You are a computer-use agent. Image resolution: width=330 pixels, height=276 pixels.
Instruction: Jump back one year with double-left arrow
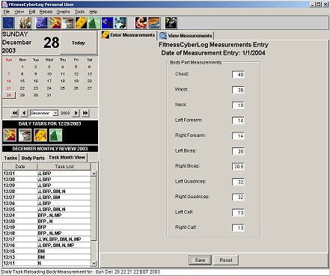tap(15, 113)
